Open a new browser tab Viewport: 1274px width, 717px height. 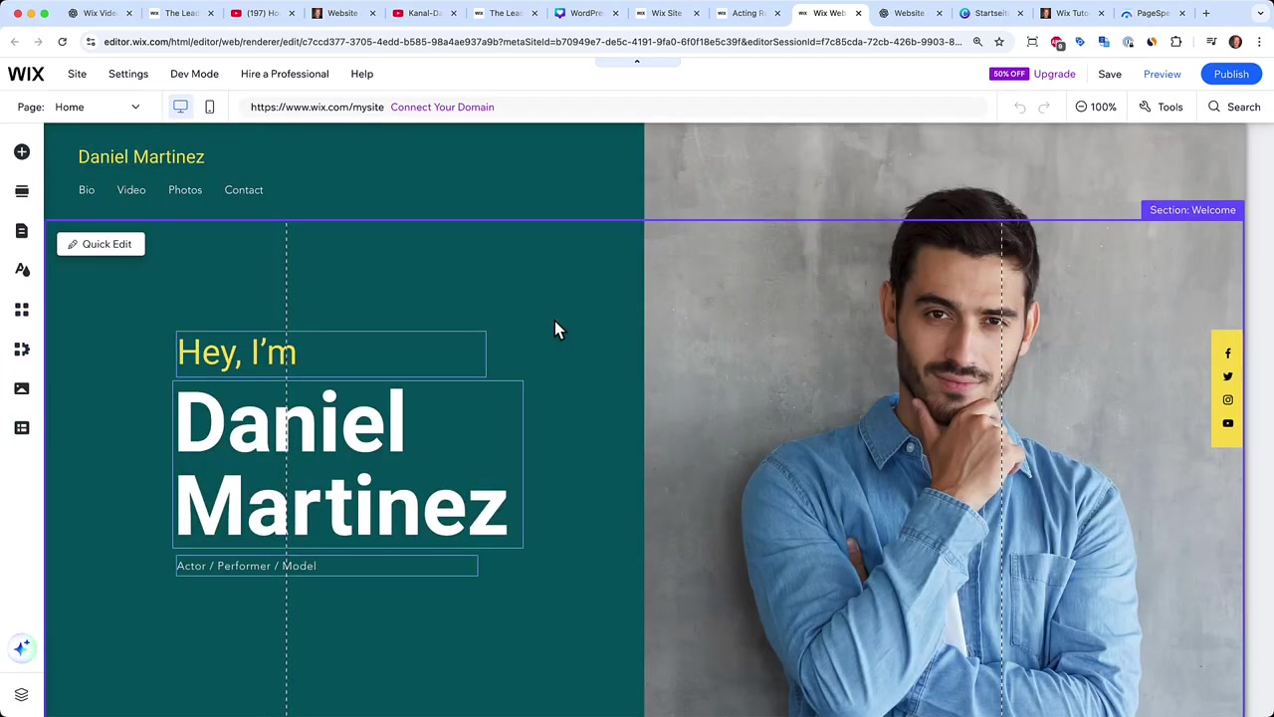coord(1206,13)
